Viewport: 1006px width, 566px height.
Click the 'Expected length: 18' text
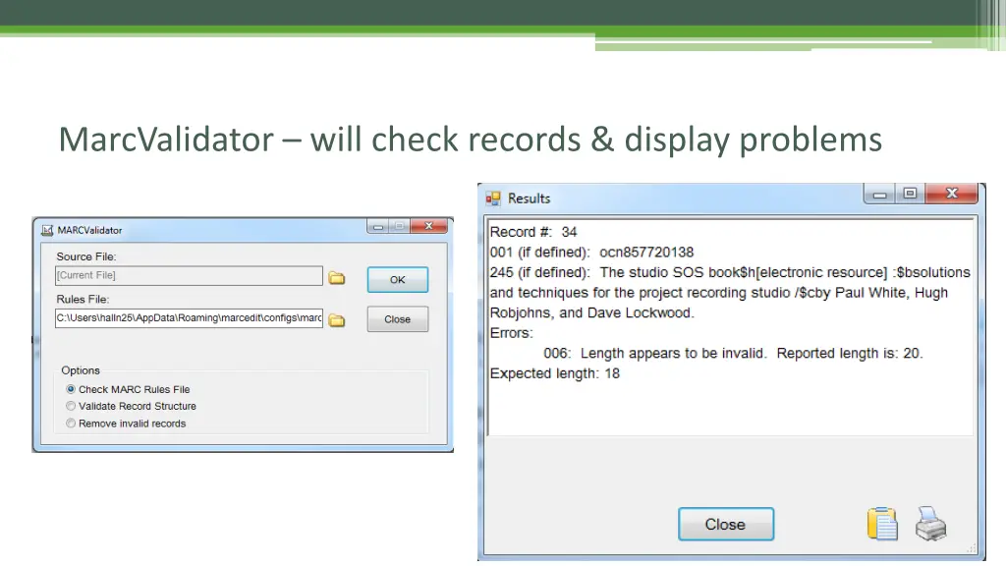pyautogui.click(x=555, y=373)
